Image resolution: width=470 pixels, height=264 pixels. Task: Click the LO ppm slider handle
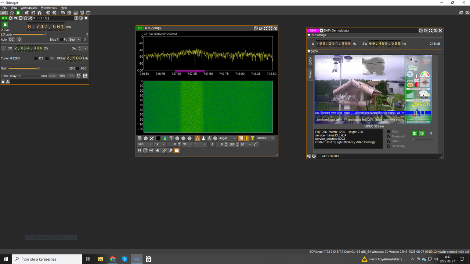pos(45,34)
